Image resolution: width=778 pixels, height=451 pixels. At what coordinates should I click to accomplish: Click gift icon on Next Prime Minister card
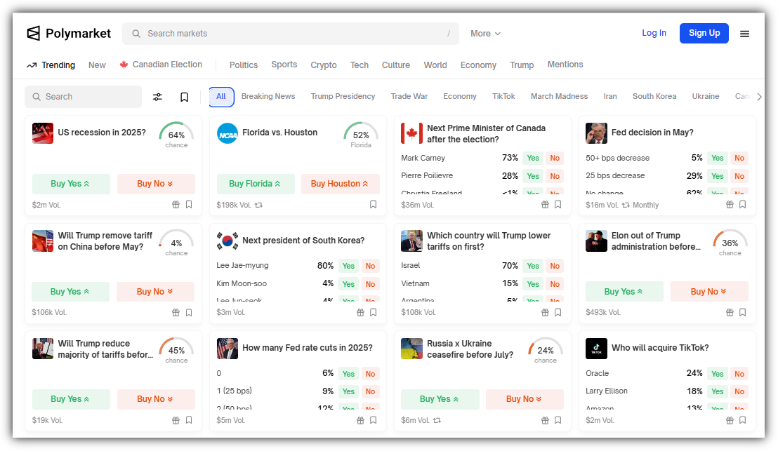[545, 204]
